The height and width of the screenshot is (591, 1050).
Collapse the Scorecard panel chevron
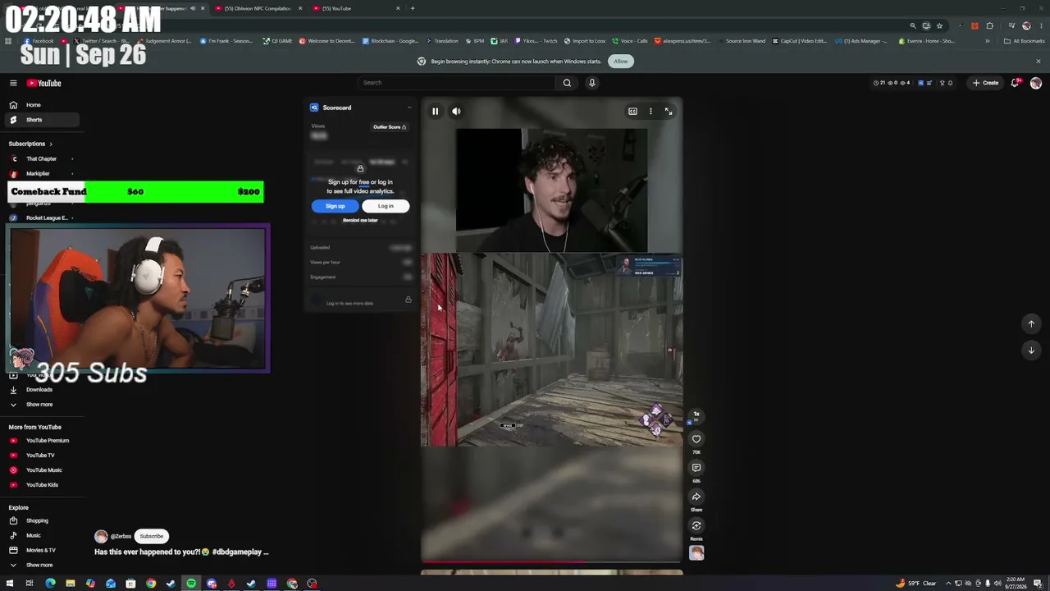pos(409,108)
